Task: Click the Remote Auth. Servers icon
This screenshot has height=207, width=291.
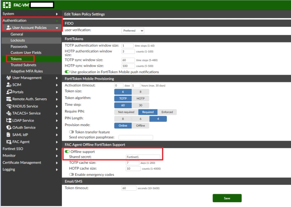Action: (x=9, y=99)
